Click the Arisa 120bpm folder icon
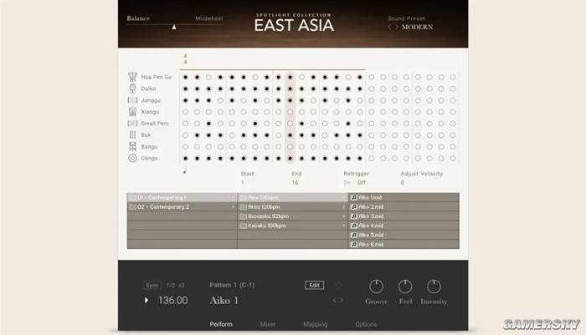 coord(243,206)
